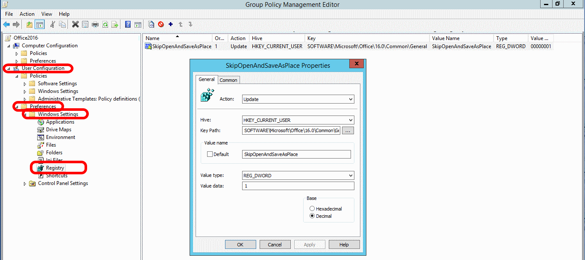Click the Value data input field
The width and height of the screenshot is (585, 260).
click(298, 186)
